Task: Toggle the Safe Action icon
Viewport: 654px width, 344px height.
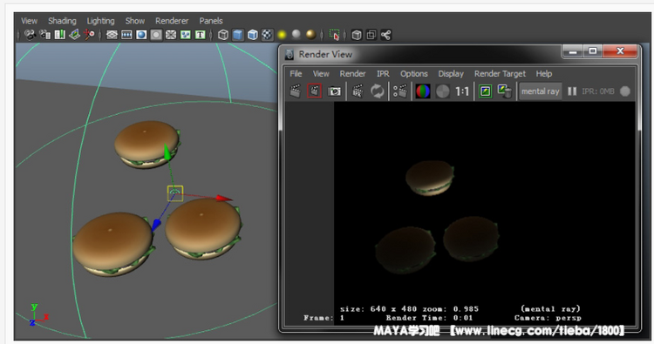Action: click(186, 35)
